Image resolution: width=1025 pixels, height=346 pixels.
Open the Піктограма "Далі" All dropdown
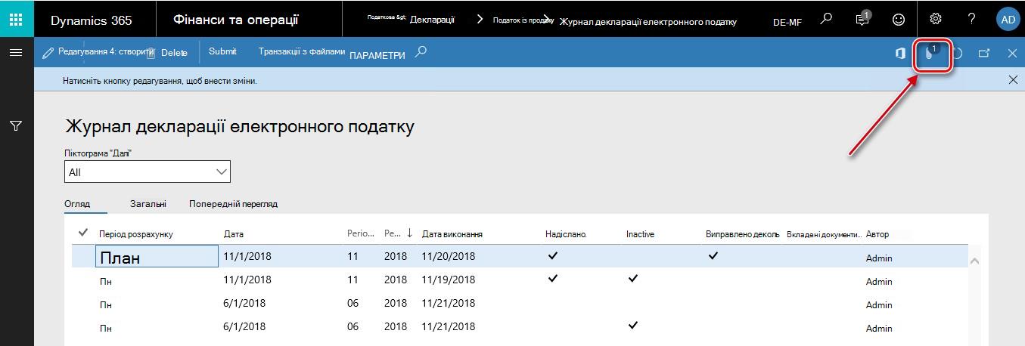[x=148, y=172]
